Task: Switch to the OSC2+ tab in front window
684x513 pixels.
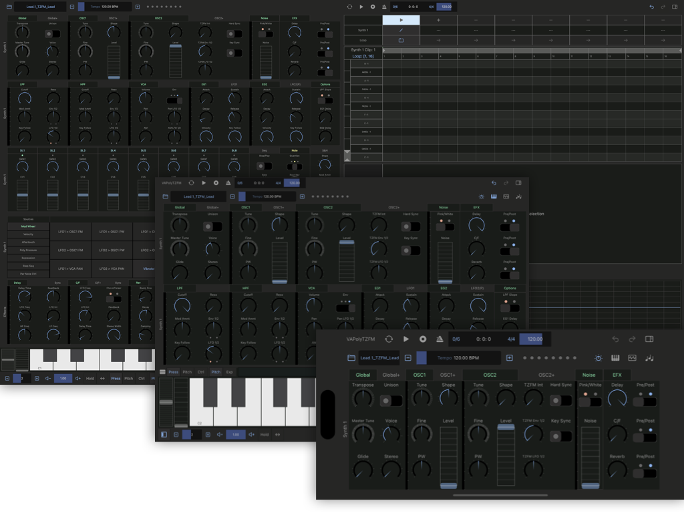Action: (x=546, y=375)
